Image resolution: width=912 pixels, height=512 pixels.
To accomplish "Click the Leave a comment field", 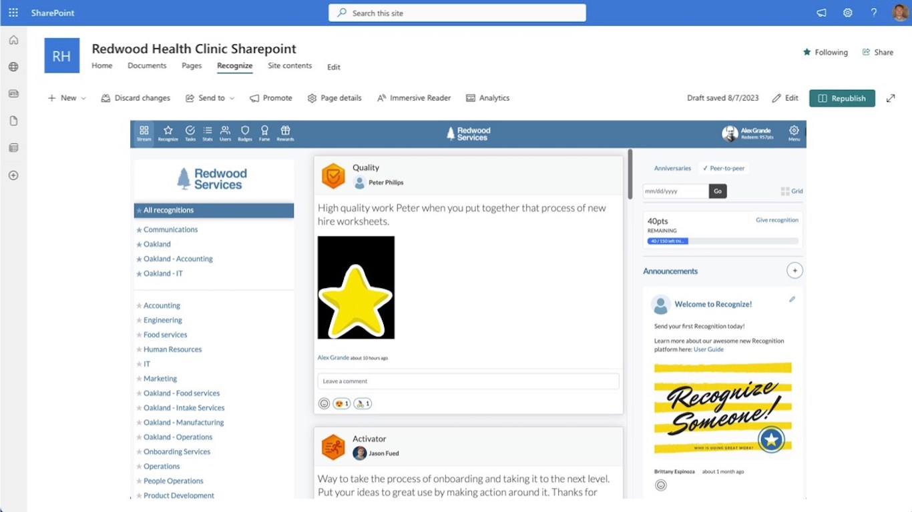I will [x=468, y=381].
